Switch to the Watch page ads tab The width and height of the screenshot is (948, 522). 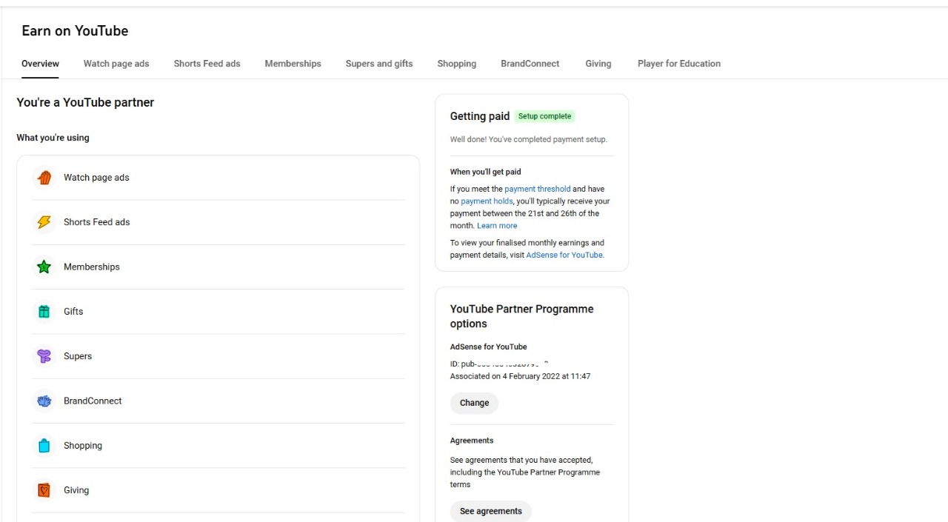pos(116,64)
